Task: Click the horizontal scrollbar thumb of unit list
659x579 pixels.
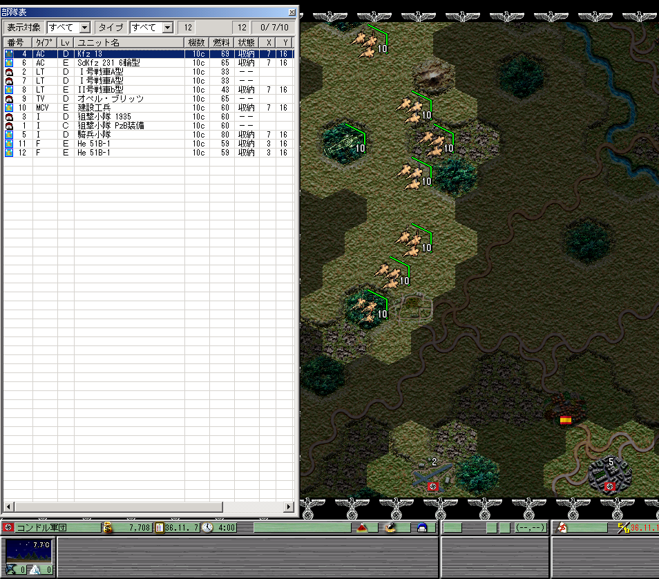Action: (x=119, y=506)
